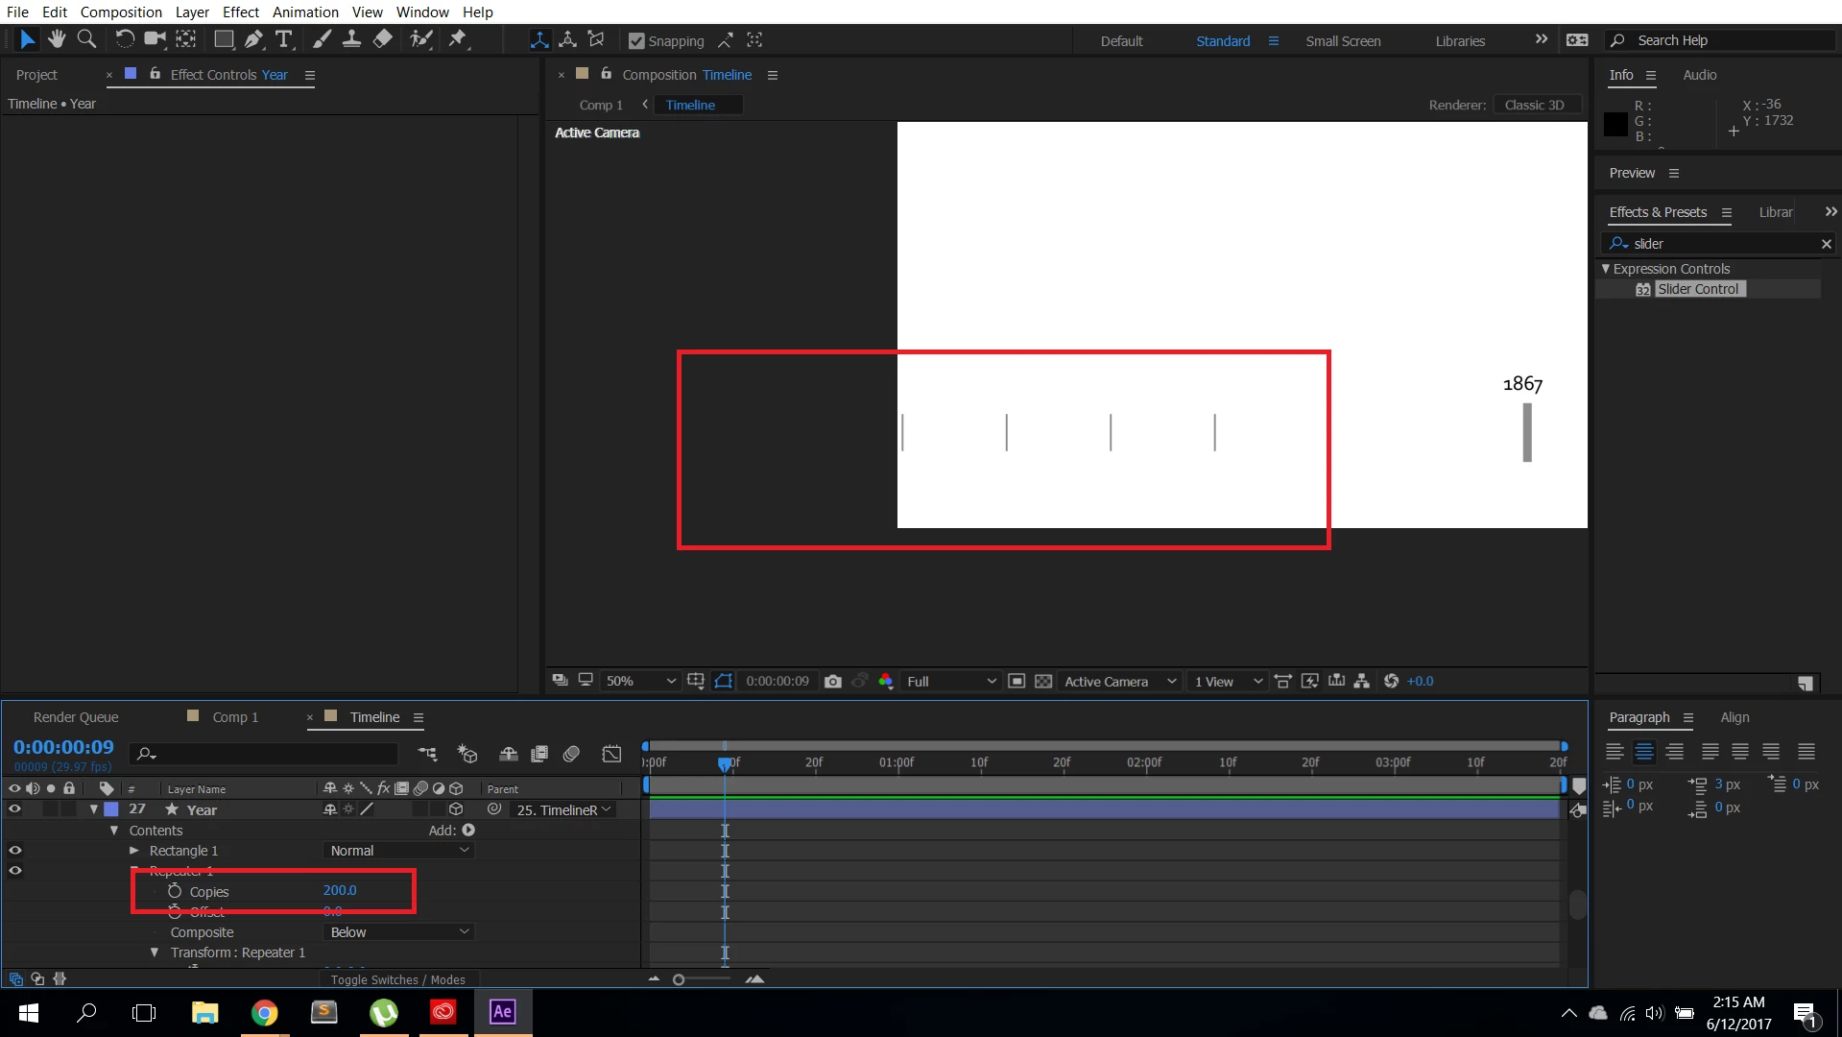Open the 1 View layout dropdown
This screenshot has height=1037, width=1842.
tap(1228, 681)
